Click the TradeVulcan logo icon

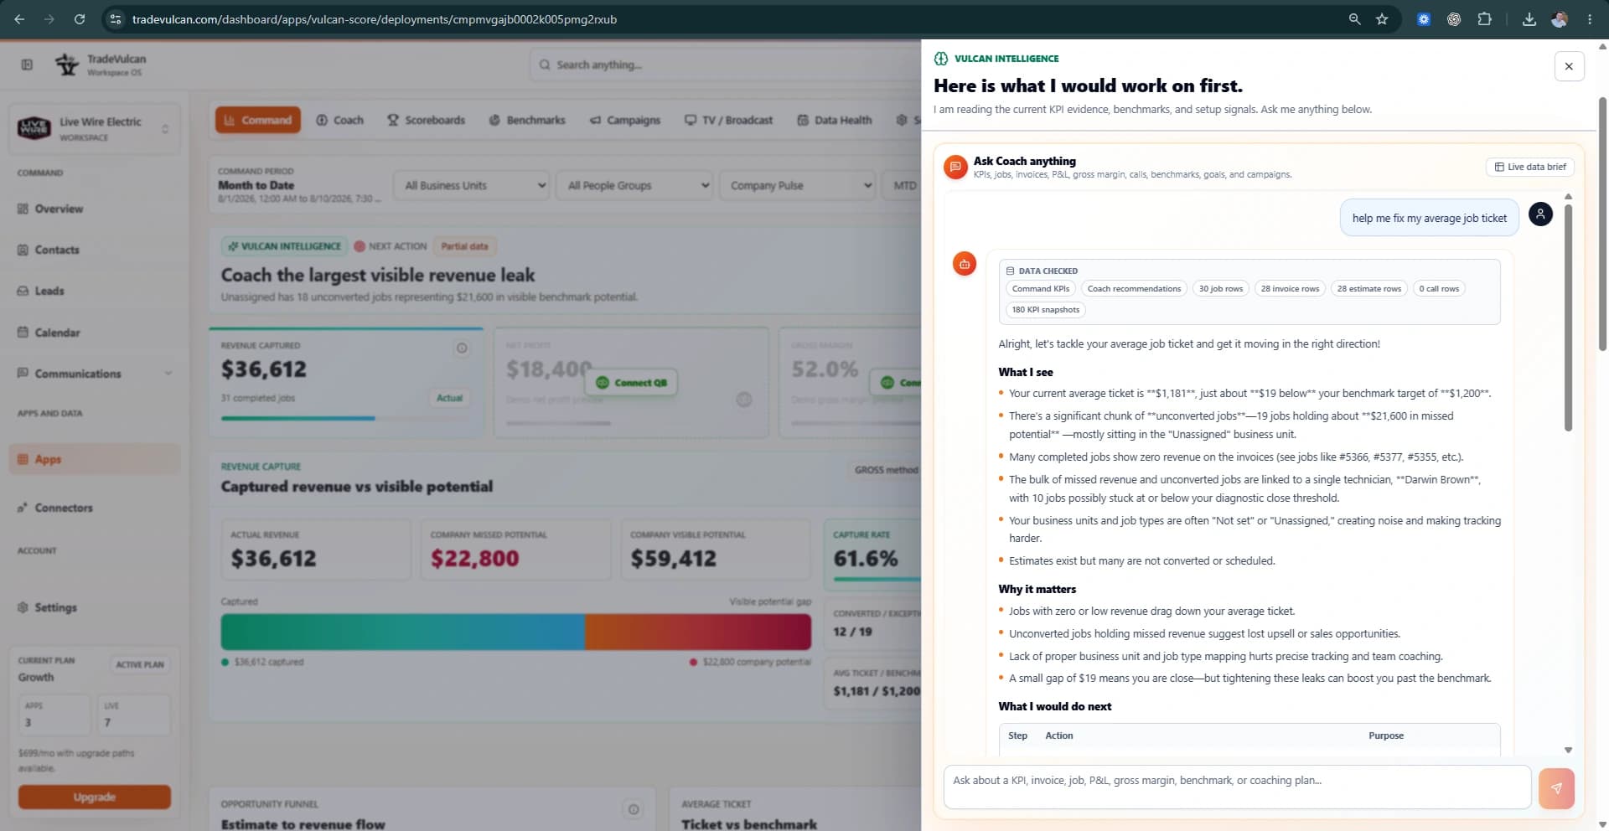[67, 65]
